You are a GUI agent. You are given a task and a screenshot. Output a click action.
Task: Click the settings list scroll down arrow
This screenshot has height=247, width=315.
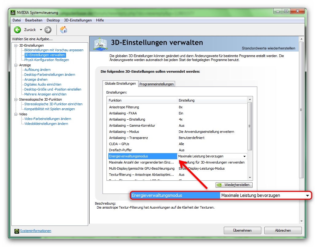[x=250, y=178]
